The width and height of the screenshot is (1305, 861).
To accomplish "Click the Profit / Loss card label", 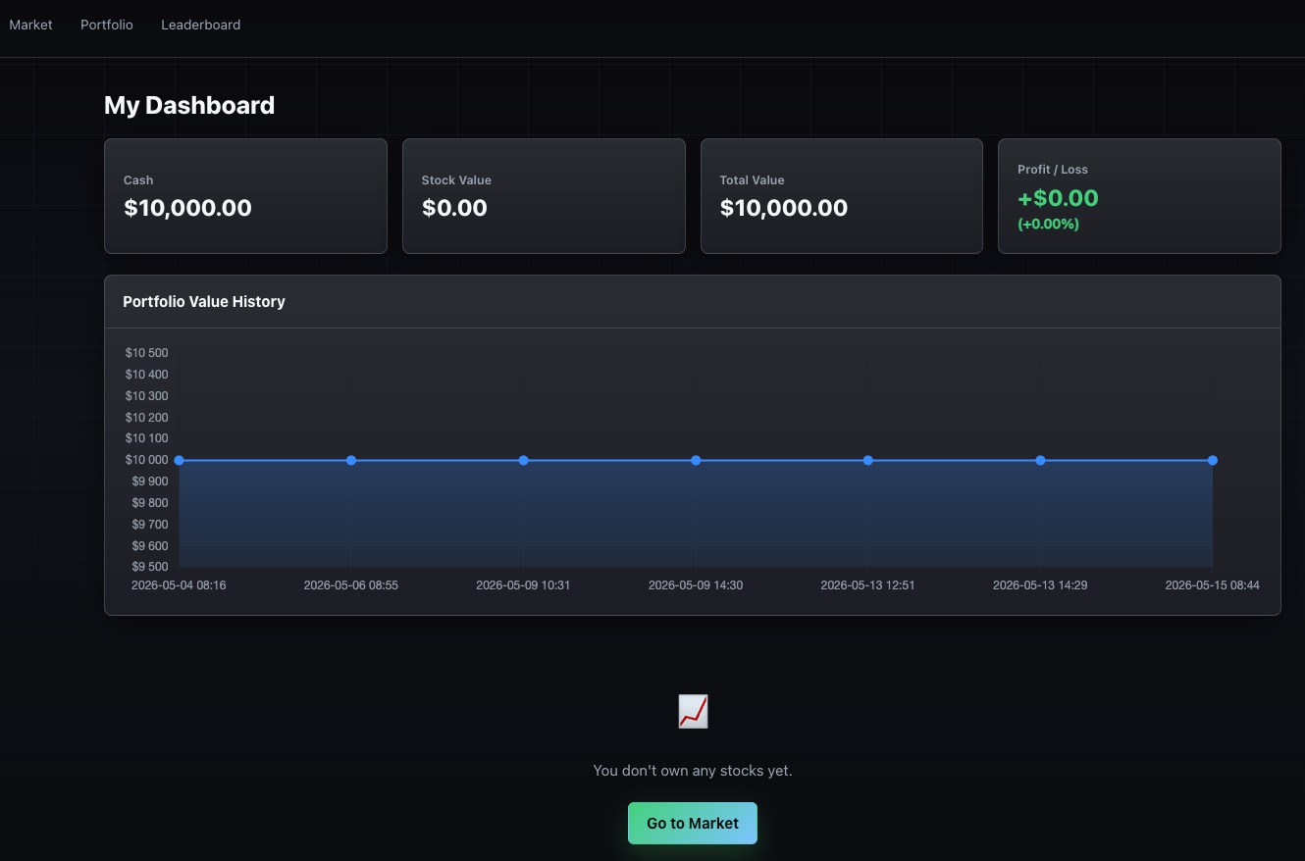I will 1053,170.
